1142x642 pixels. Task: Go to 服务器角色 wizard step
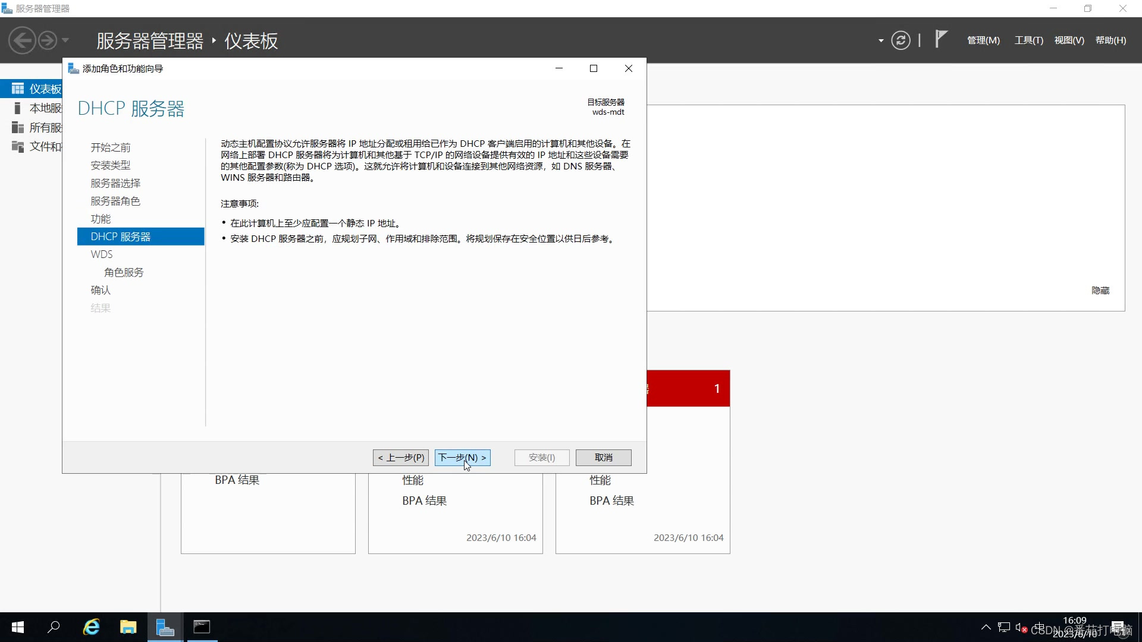click(x=115, y=201)
